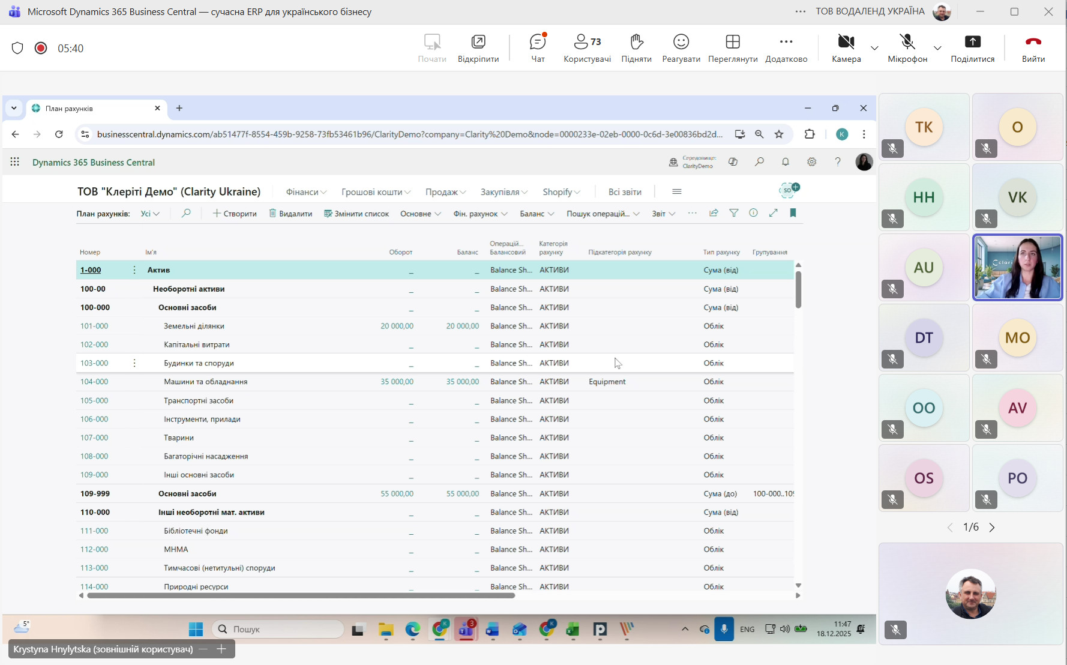Click the Створити button
Viewport: 1067px width, 665px height.
(x=235, y=214)
